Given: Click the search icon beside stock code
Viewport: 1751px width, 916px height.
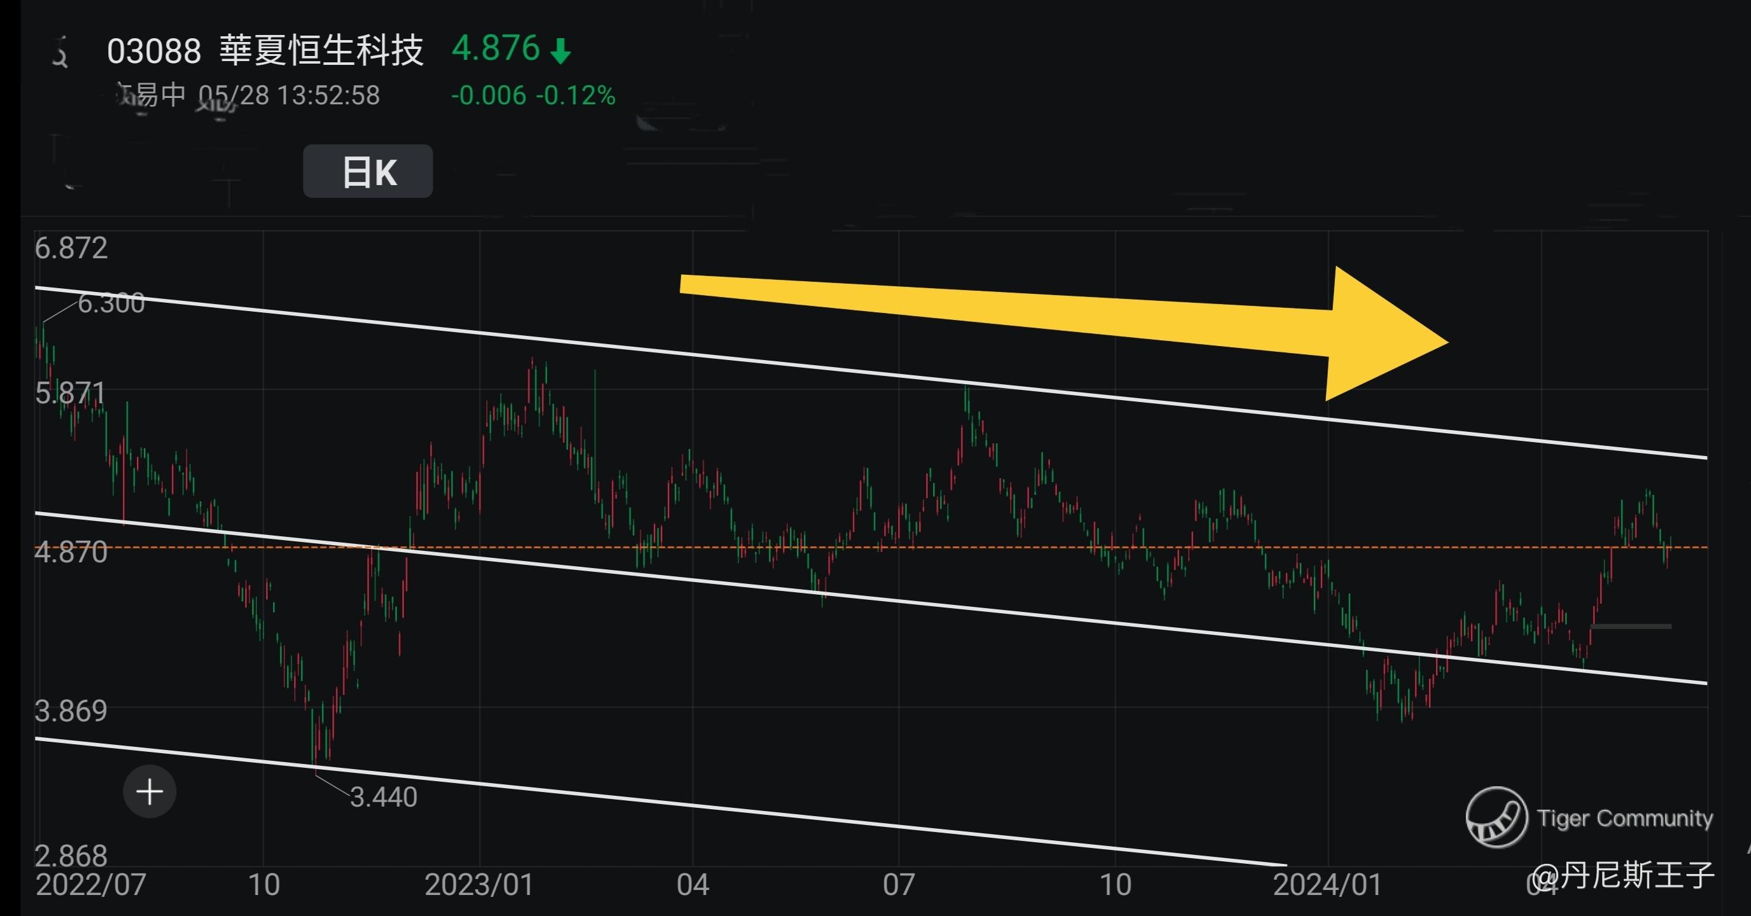Looking at the screenshot, I should [60, 53].
